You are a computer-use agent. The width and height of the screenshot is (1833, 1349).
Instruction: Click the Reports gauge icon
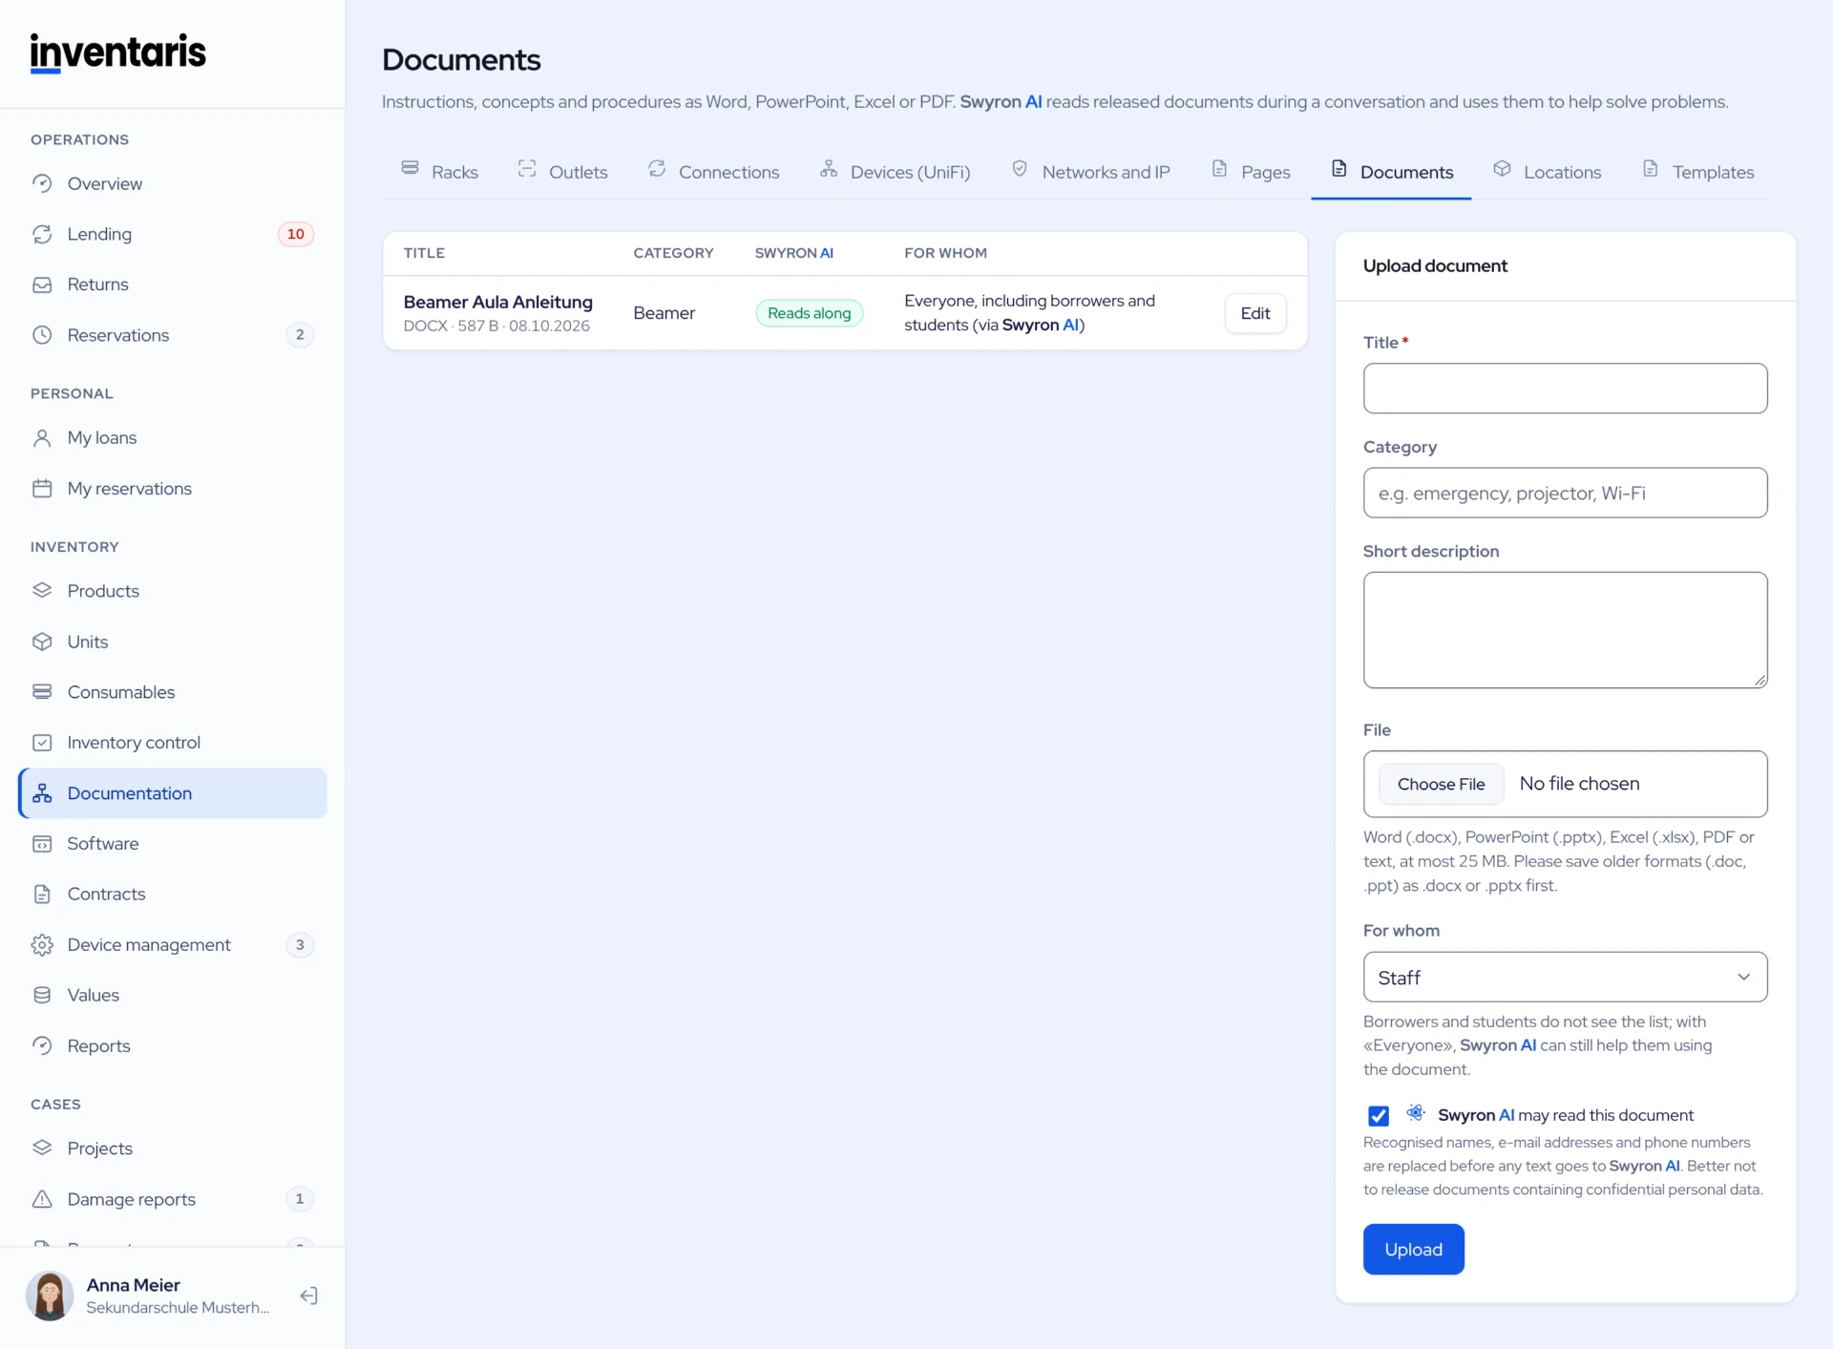(x=42, y=1046)
